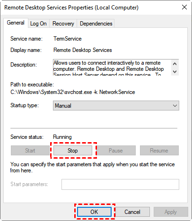Click the grayed-out Apply button
This screenshot has height=221, width=192.
click(171, 212)
